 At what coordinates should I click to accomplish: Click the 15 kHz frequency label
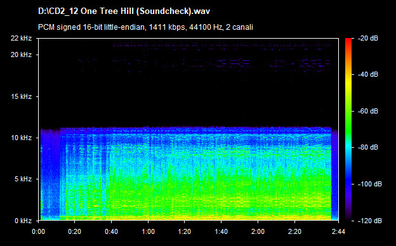[x=21, y=96]
